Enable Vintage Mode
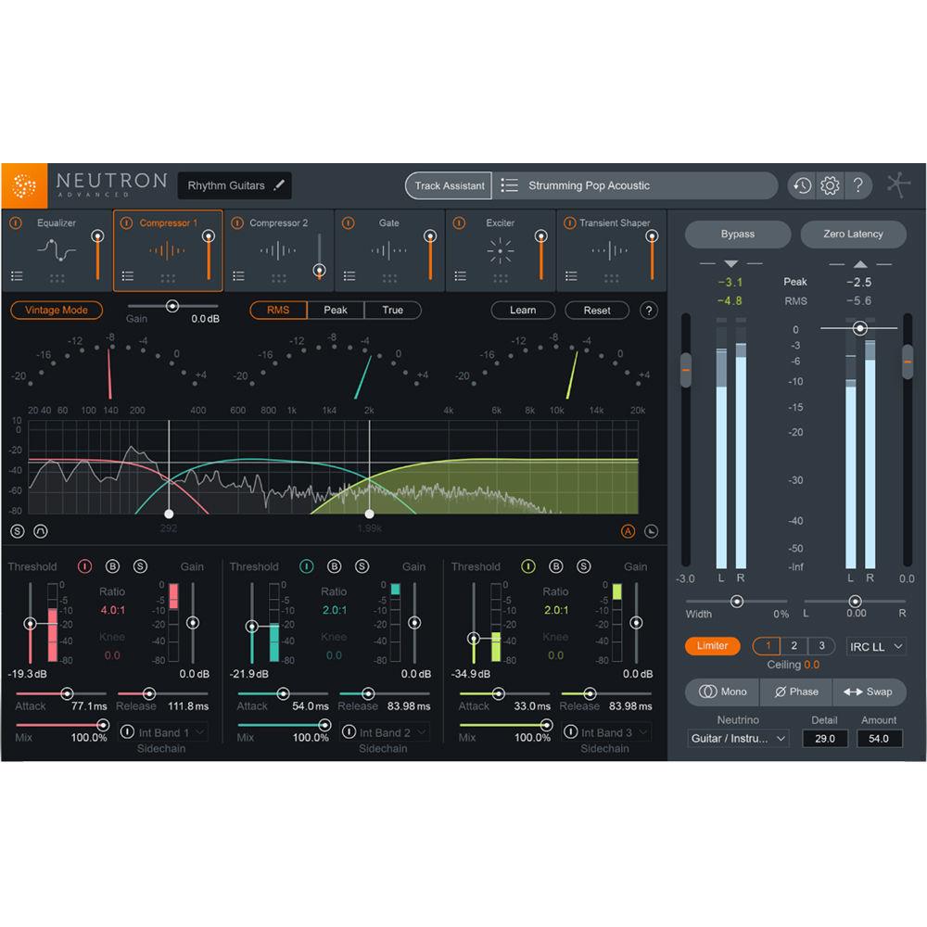This screenshot has height=927, width=927. coord(56,311)
